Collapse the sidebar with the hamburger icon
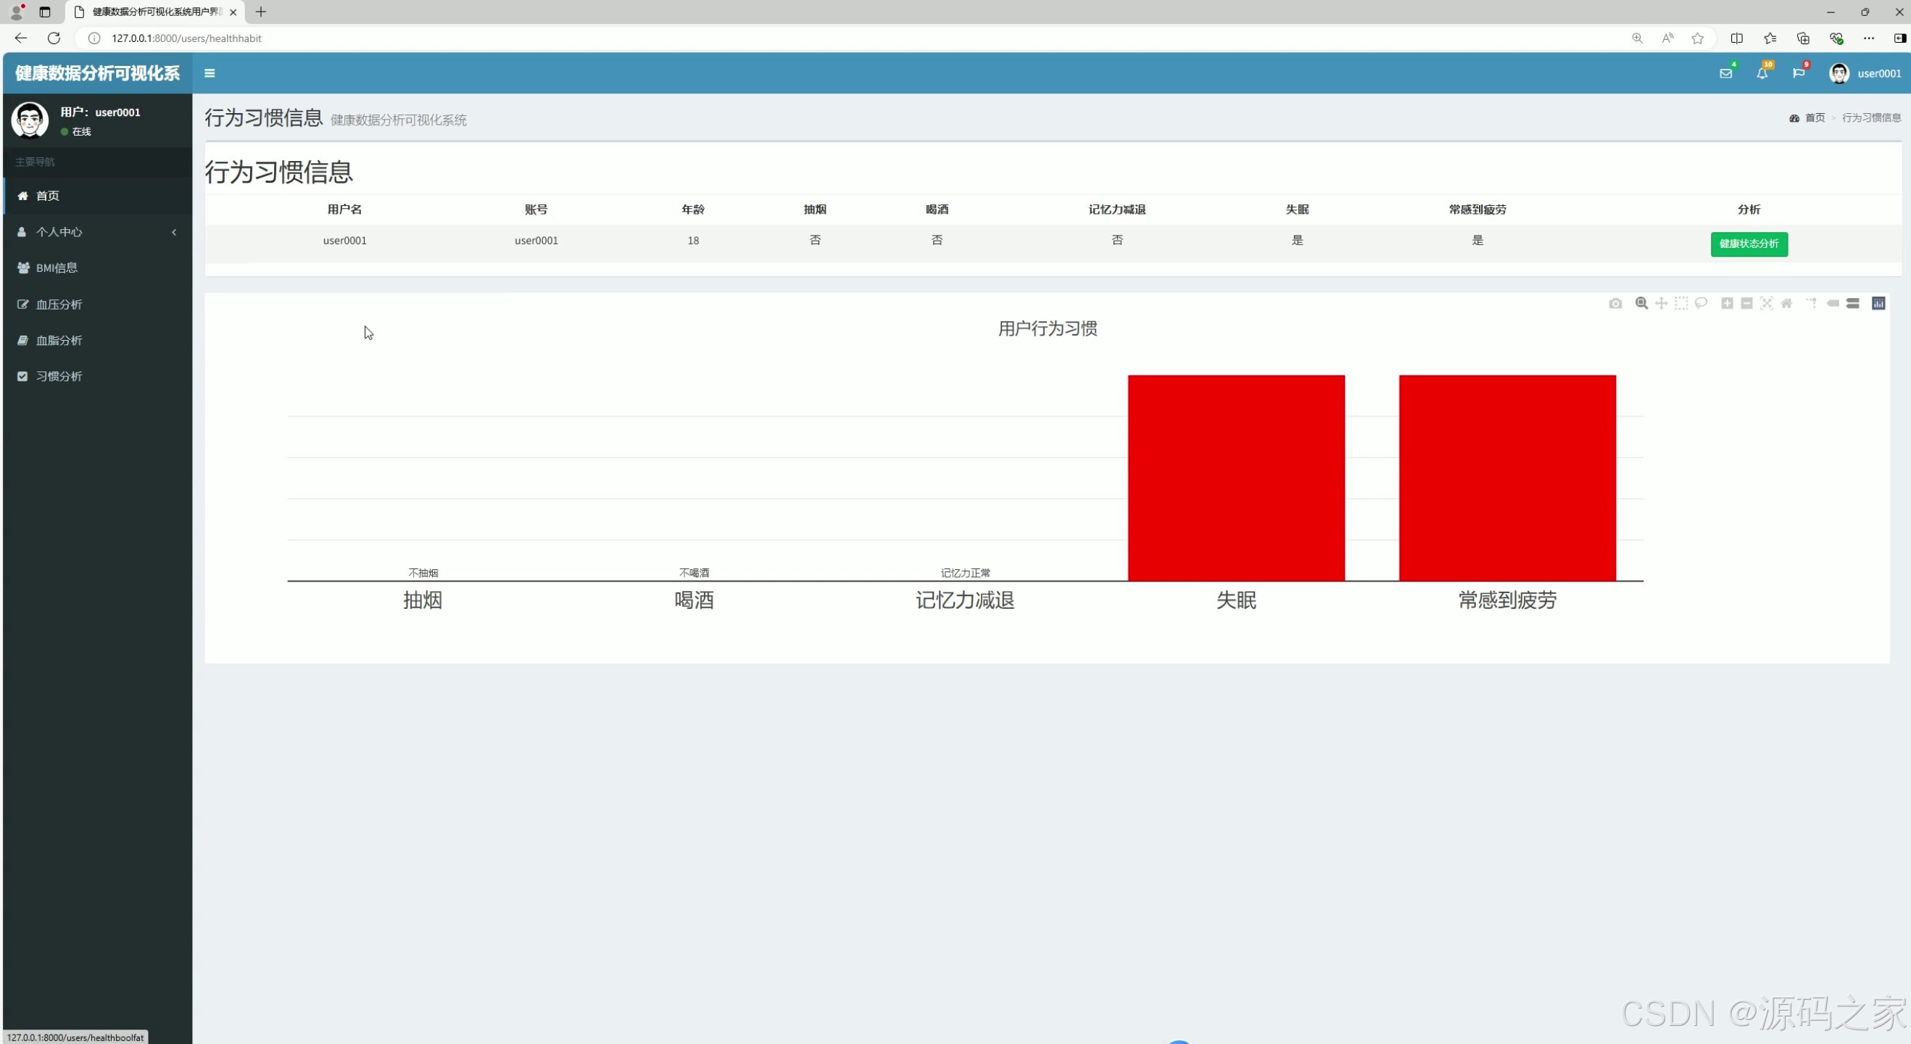The width and height of the screenshot is (1911, 1044). click(210, 73)
